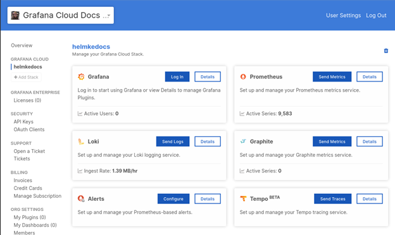
Task: Click the Graphite logo icon
Action: coord(243,142)
